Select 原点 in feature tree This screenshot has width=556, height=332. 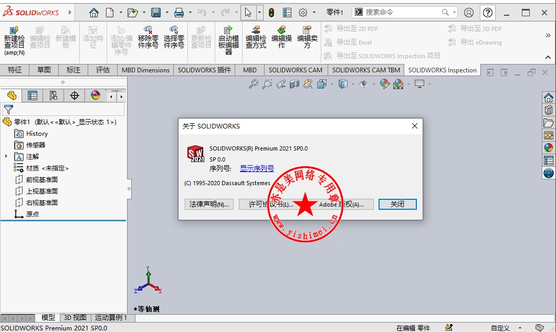[x=33, y=215]
